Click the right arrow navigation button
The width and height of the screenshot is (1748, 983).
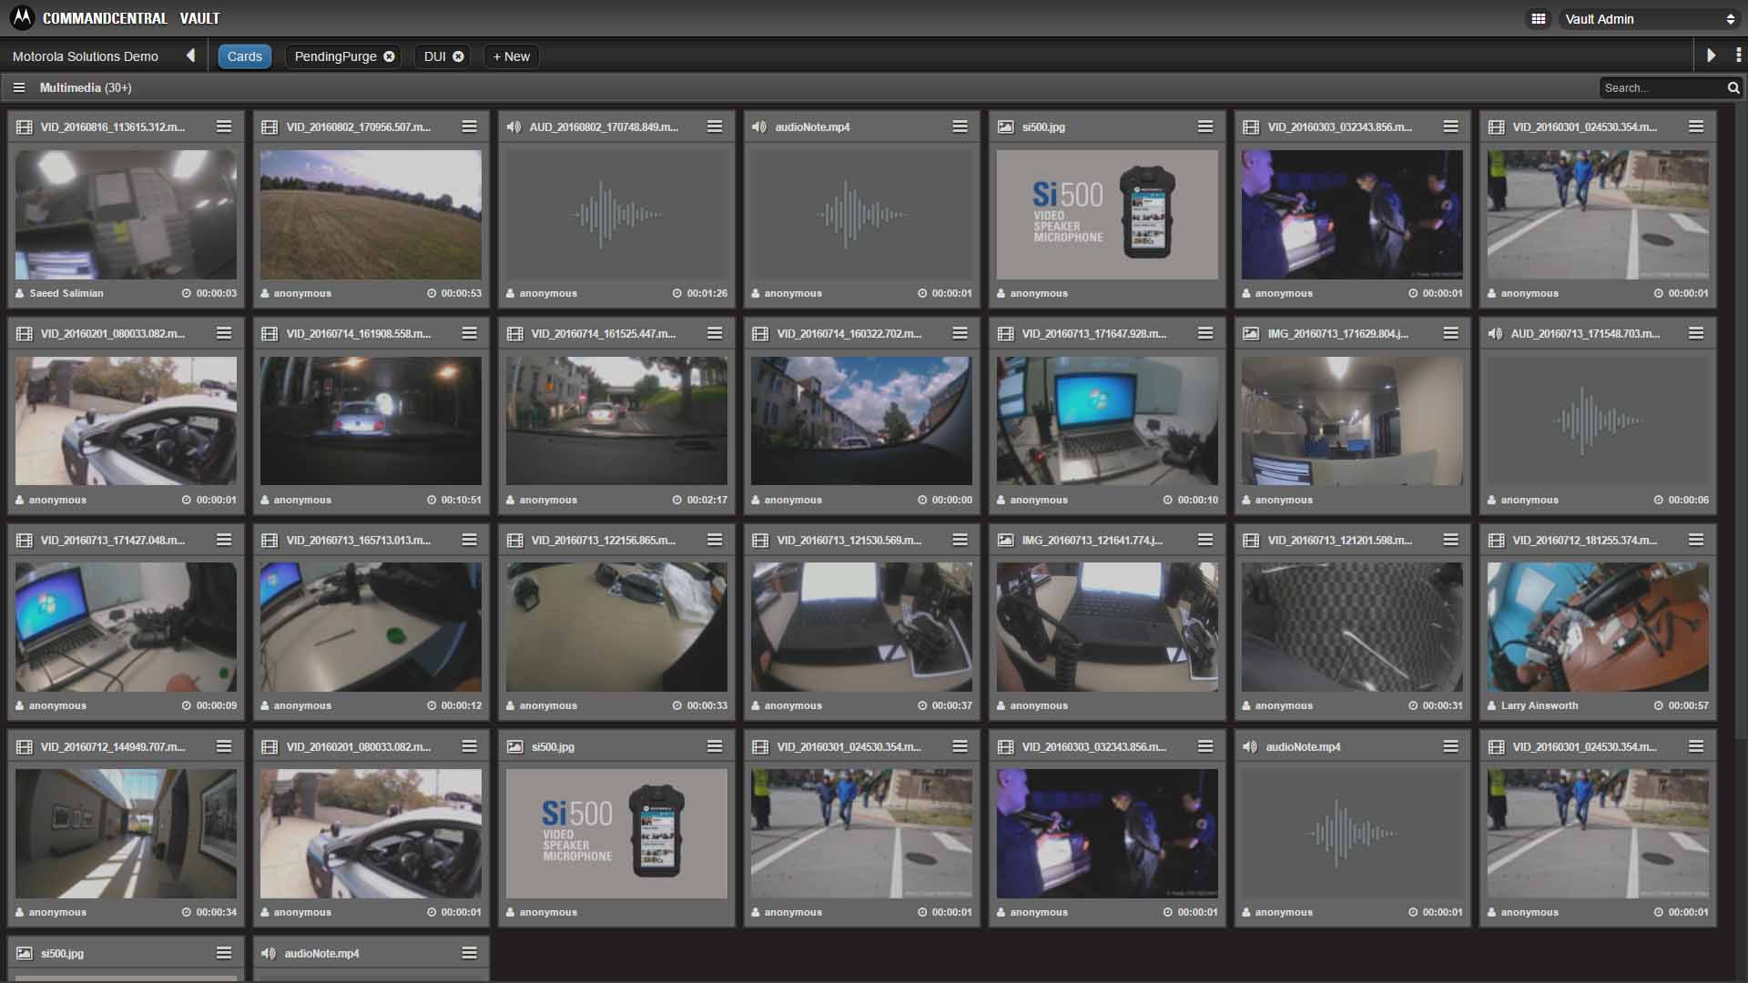click(1711, 56)
